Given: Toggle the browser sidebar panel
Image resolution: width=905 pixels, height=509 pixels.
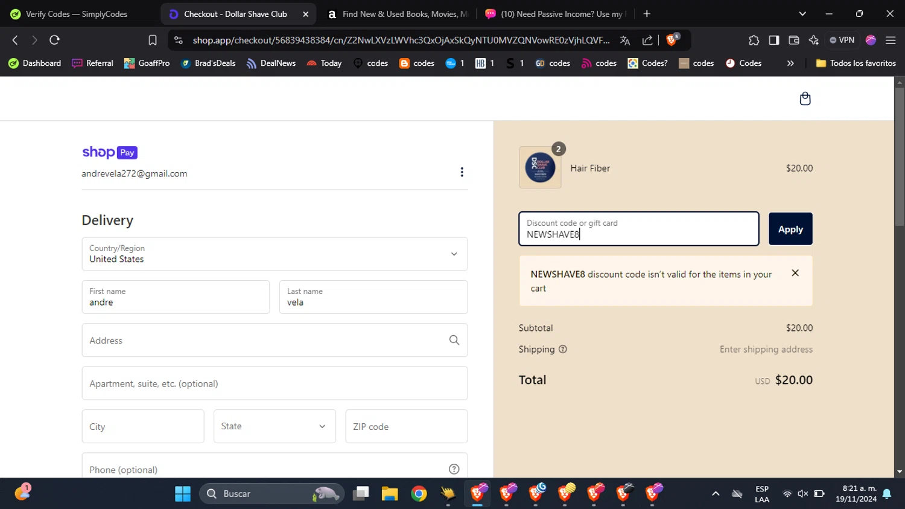Looking at the screenshot, I should [773, 40].
